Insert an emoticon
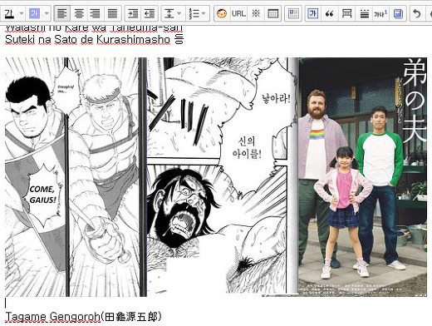The width and height of the screenshot is (432, 326). point(222,13)
